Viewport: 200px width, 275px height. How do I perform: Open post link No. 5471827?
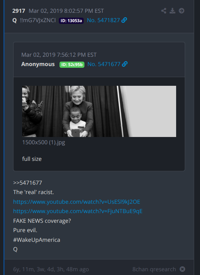[103, 20]
